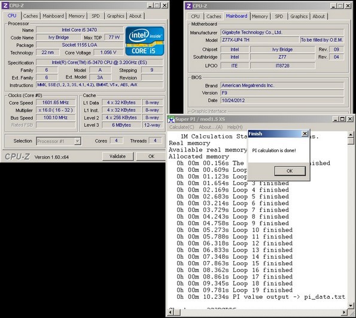The width and height of the screenshot is (356, 318).
Task: Click the Specification field i5-3470 CPU
Action: pyautogui.click(x=99, y=62)
